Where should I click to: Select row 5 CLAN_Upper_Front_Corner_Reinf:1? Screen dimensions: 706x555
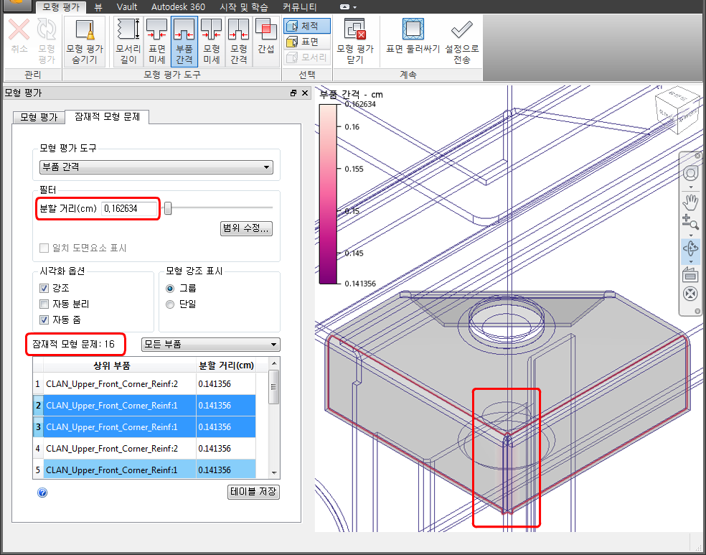click(144, 470)
